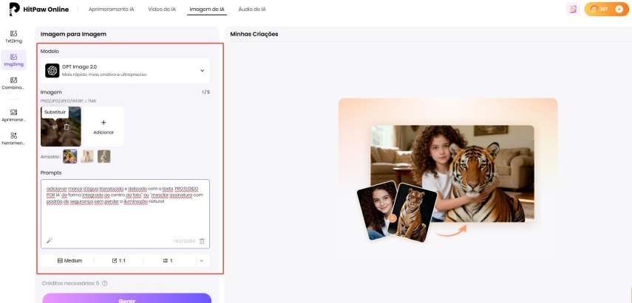Click the Minhas Criações heading
The image size is (632, 303).
tap(254, 34)
